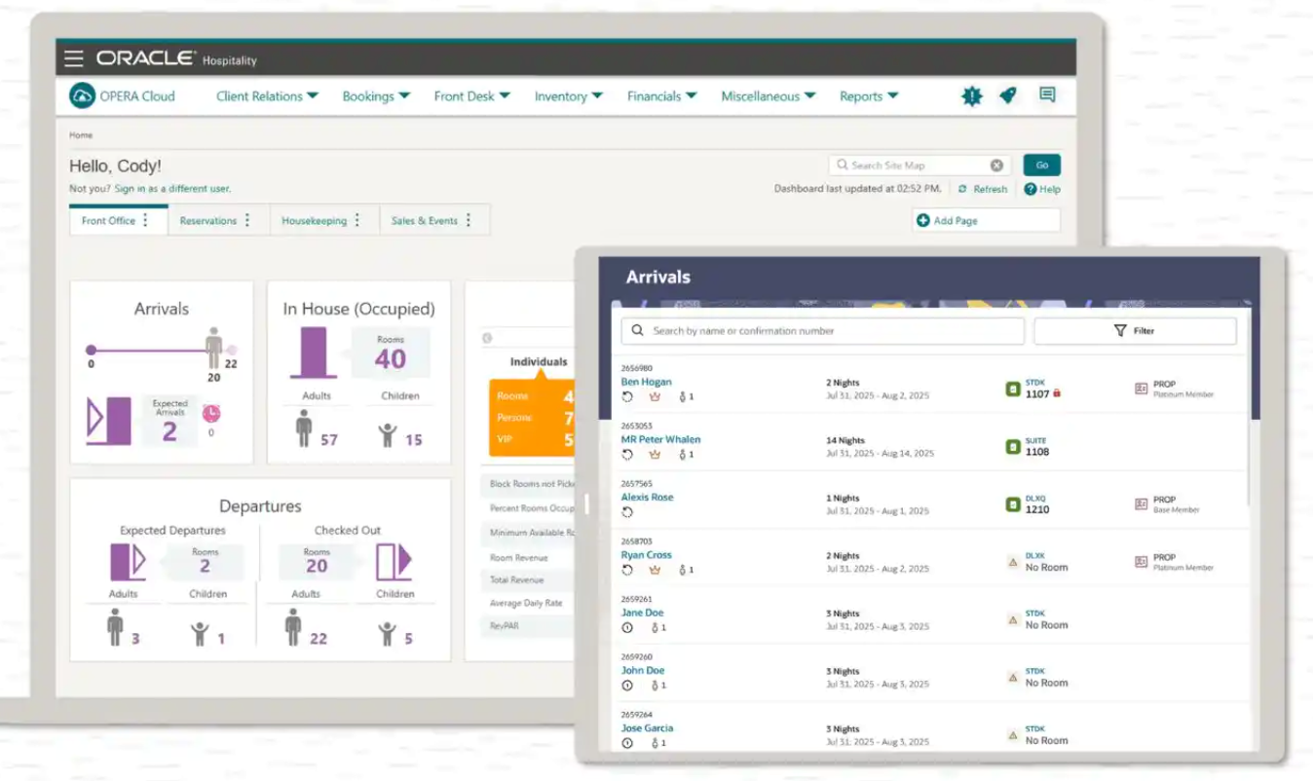Select the Individuals tab in the statistics tile
Image resolution: width=1313 pixels, height=781 pixels.
[x=539, y=361]
